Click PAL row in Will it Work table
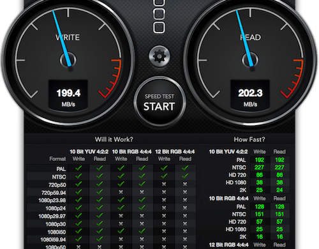The height and width of the screenshot is (249, 319). tap(111, 169)
